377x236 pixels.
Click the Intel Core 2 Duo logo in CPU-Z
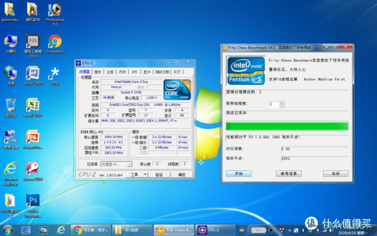[x=177, y=89]
